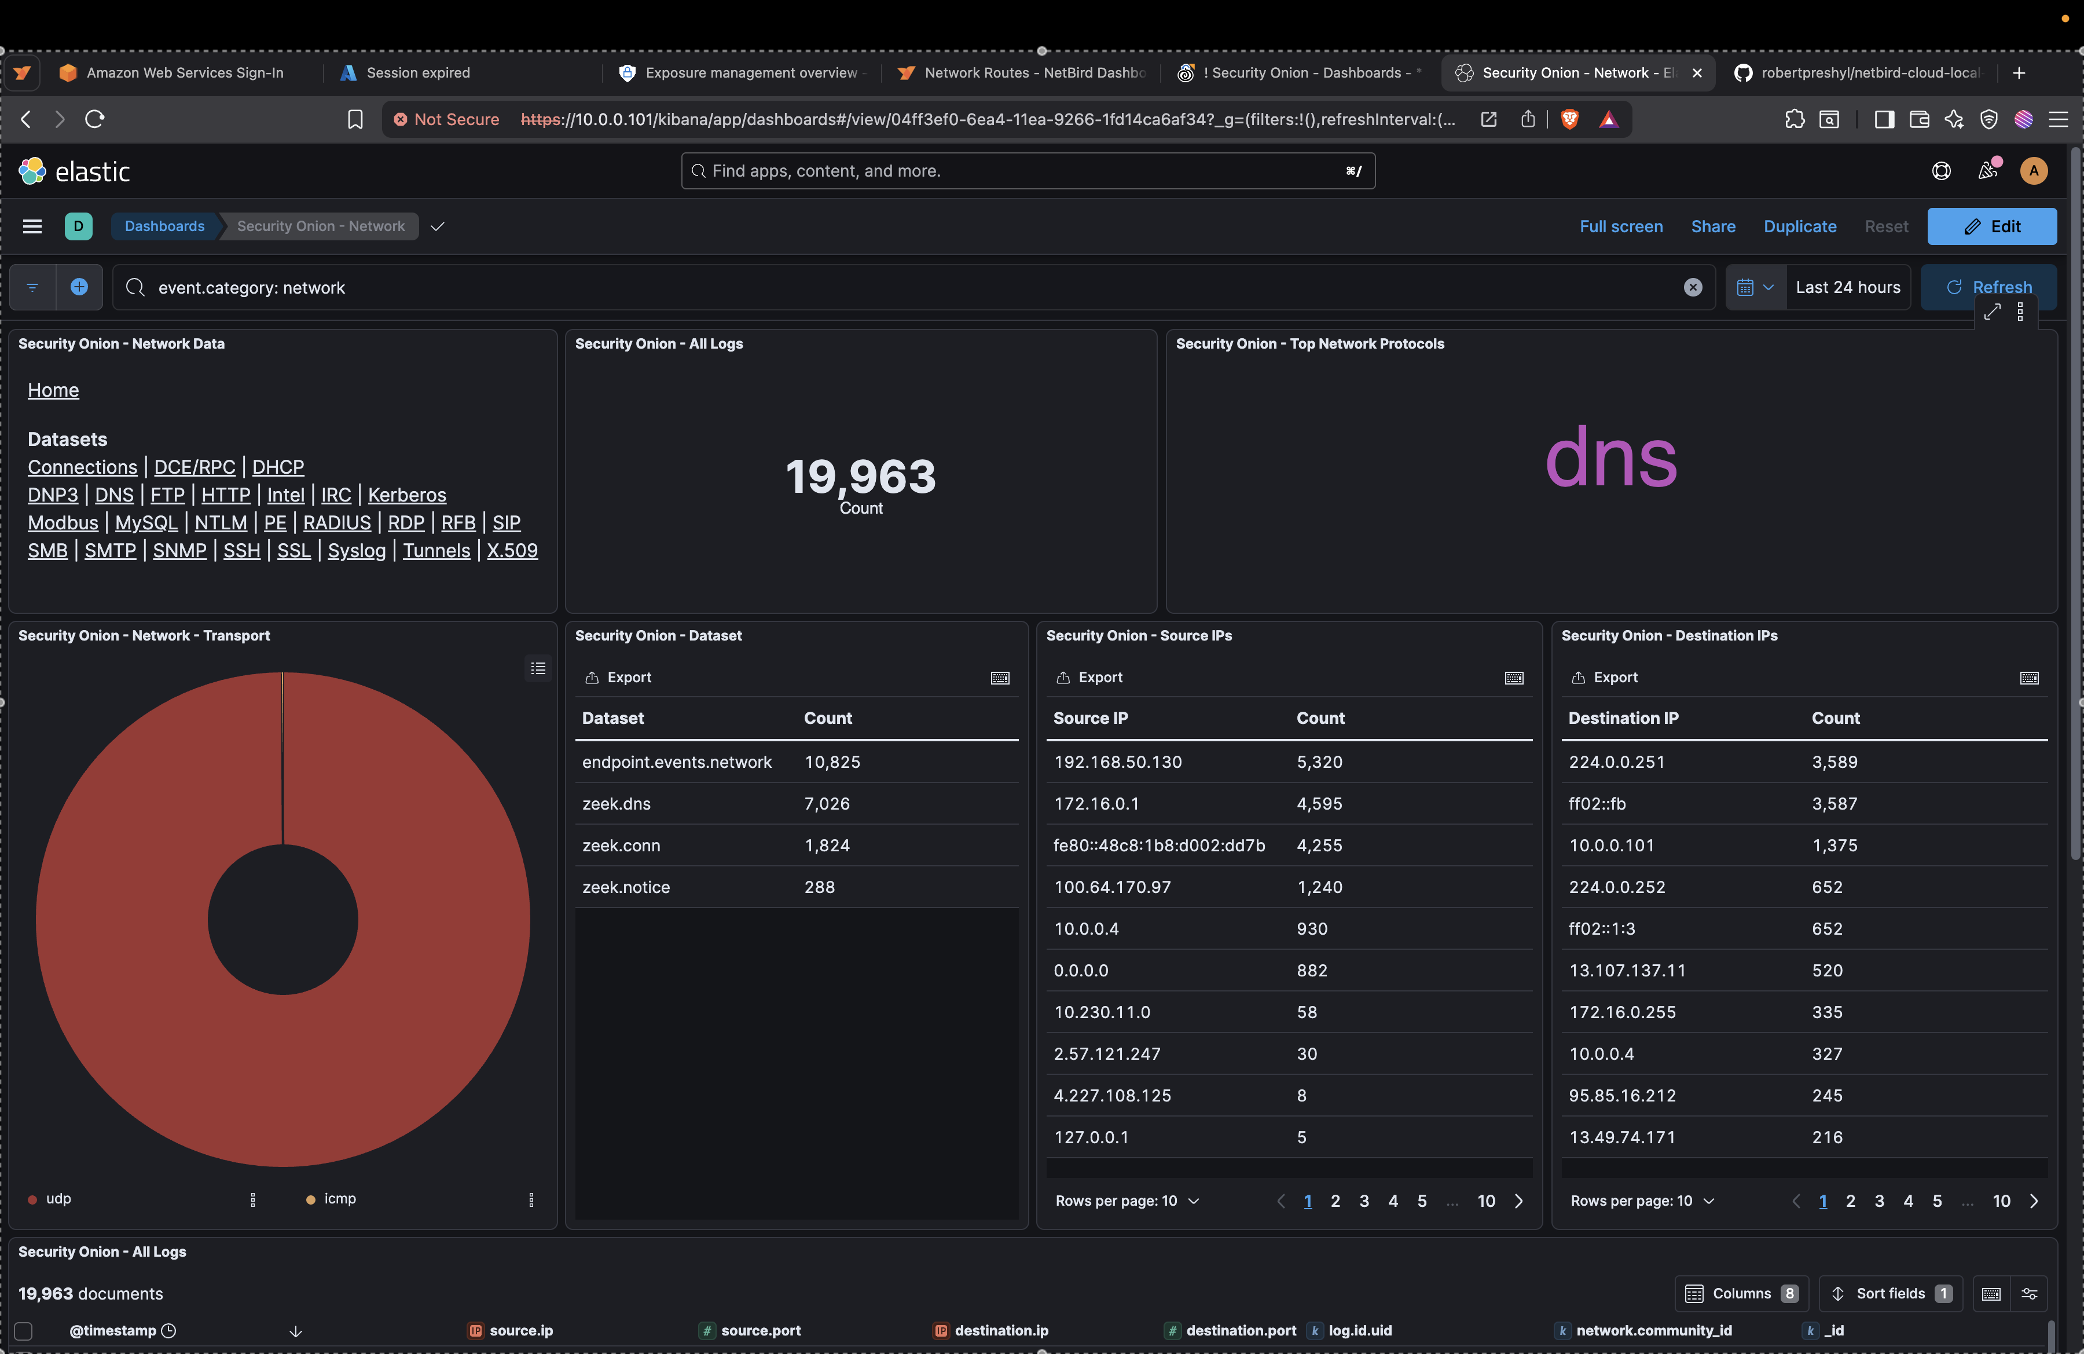The height and width of the screenshot is (1354, 2084).
Task: Open the DNS dataset link
Action: pyautogui.click(x=114, y=495)
